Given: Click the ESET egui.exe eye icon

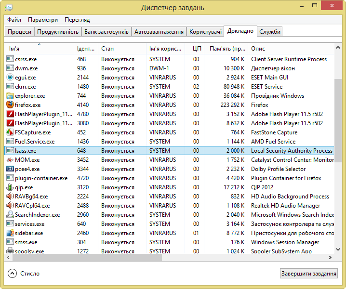Looking at the screenshot, I should pos(10,77).
